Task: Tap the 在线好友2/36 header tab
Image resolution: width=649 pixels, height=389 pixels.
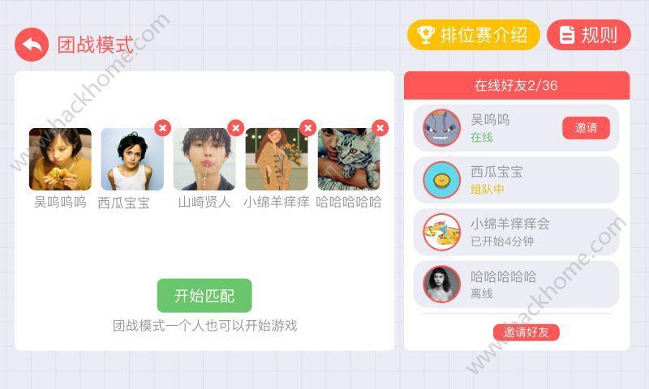Action: [x=517, y=85]
